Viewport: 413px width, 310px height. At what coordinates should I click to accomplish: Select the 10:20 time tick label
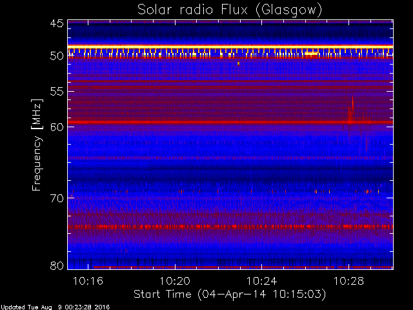(175, 281)
